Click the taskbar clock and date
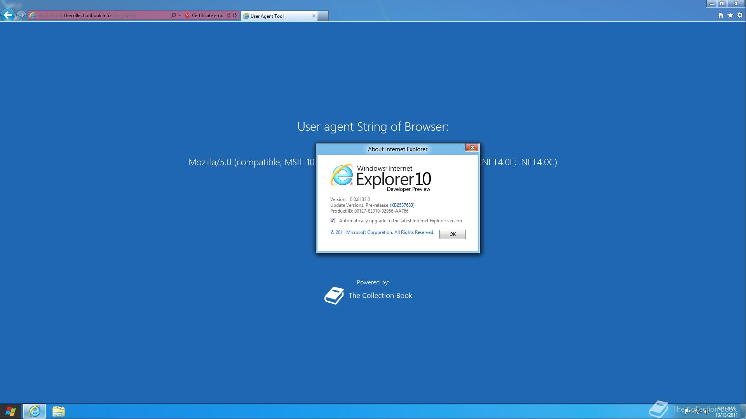The height and width of the screenshot is (419, 746). pyautogui.click(x=726, y=412)
